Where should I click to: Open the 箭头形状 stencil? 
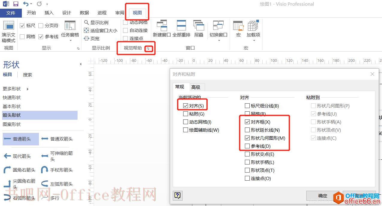pos(40,115)
